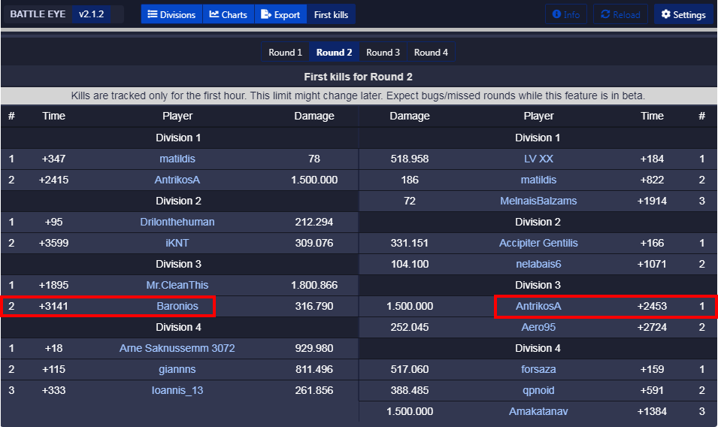
Task: Open right-side matildis player link
Action: [538, 180]
